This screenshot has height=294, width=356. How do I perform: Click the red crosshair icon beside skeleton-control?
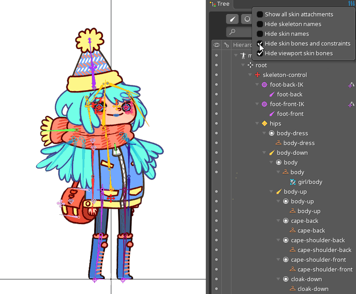(x=258, y=74)
